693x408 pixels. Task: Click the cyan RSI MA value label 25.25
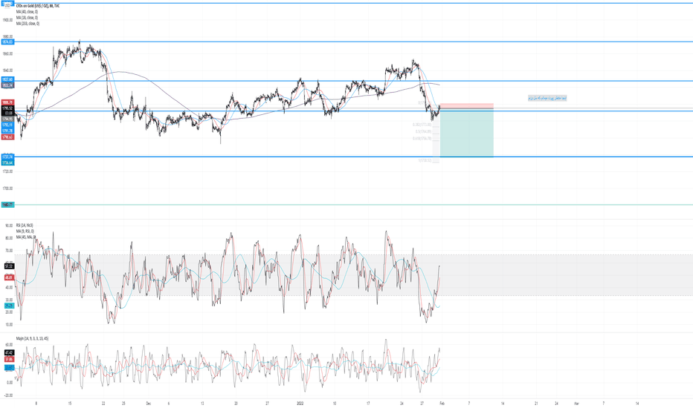coord(9,306)
